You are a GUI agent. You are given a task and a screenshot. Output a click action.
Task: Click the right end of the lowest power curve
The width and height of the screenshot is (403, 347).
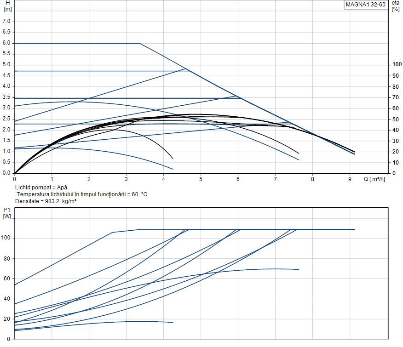pyautogui.click(x=173, y=322)
